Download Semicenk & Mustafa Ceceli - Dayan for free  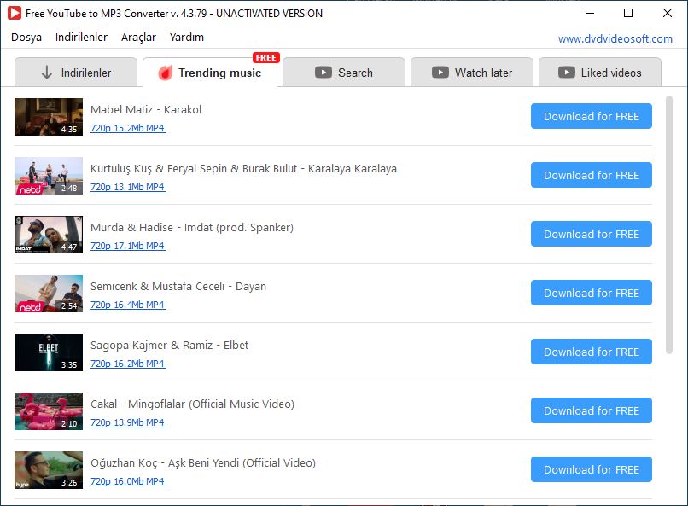591,293
